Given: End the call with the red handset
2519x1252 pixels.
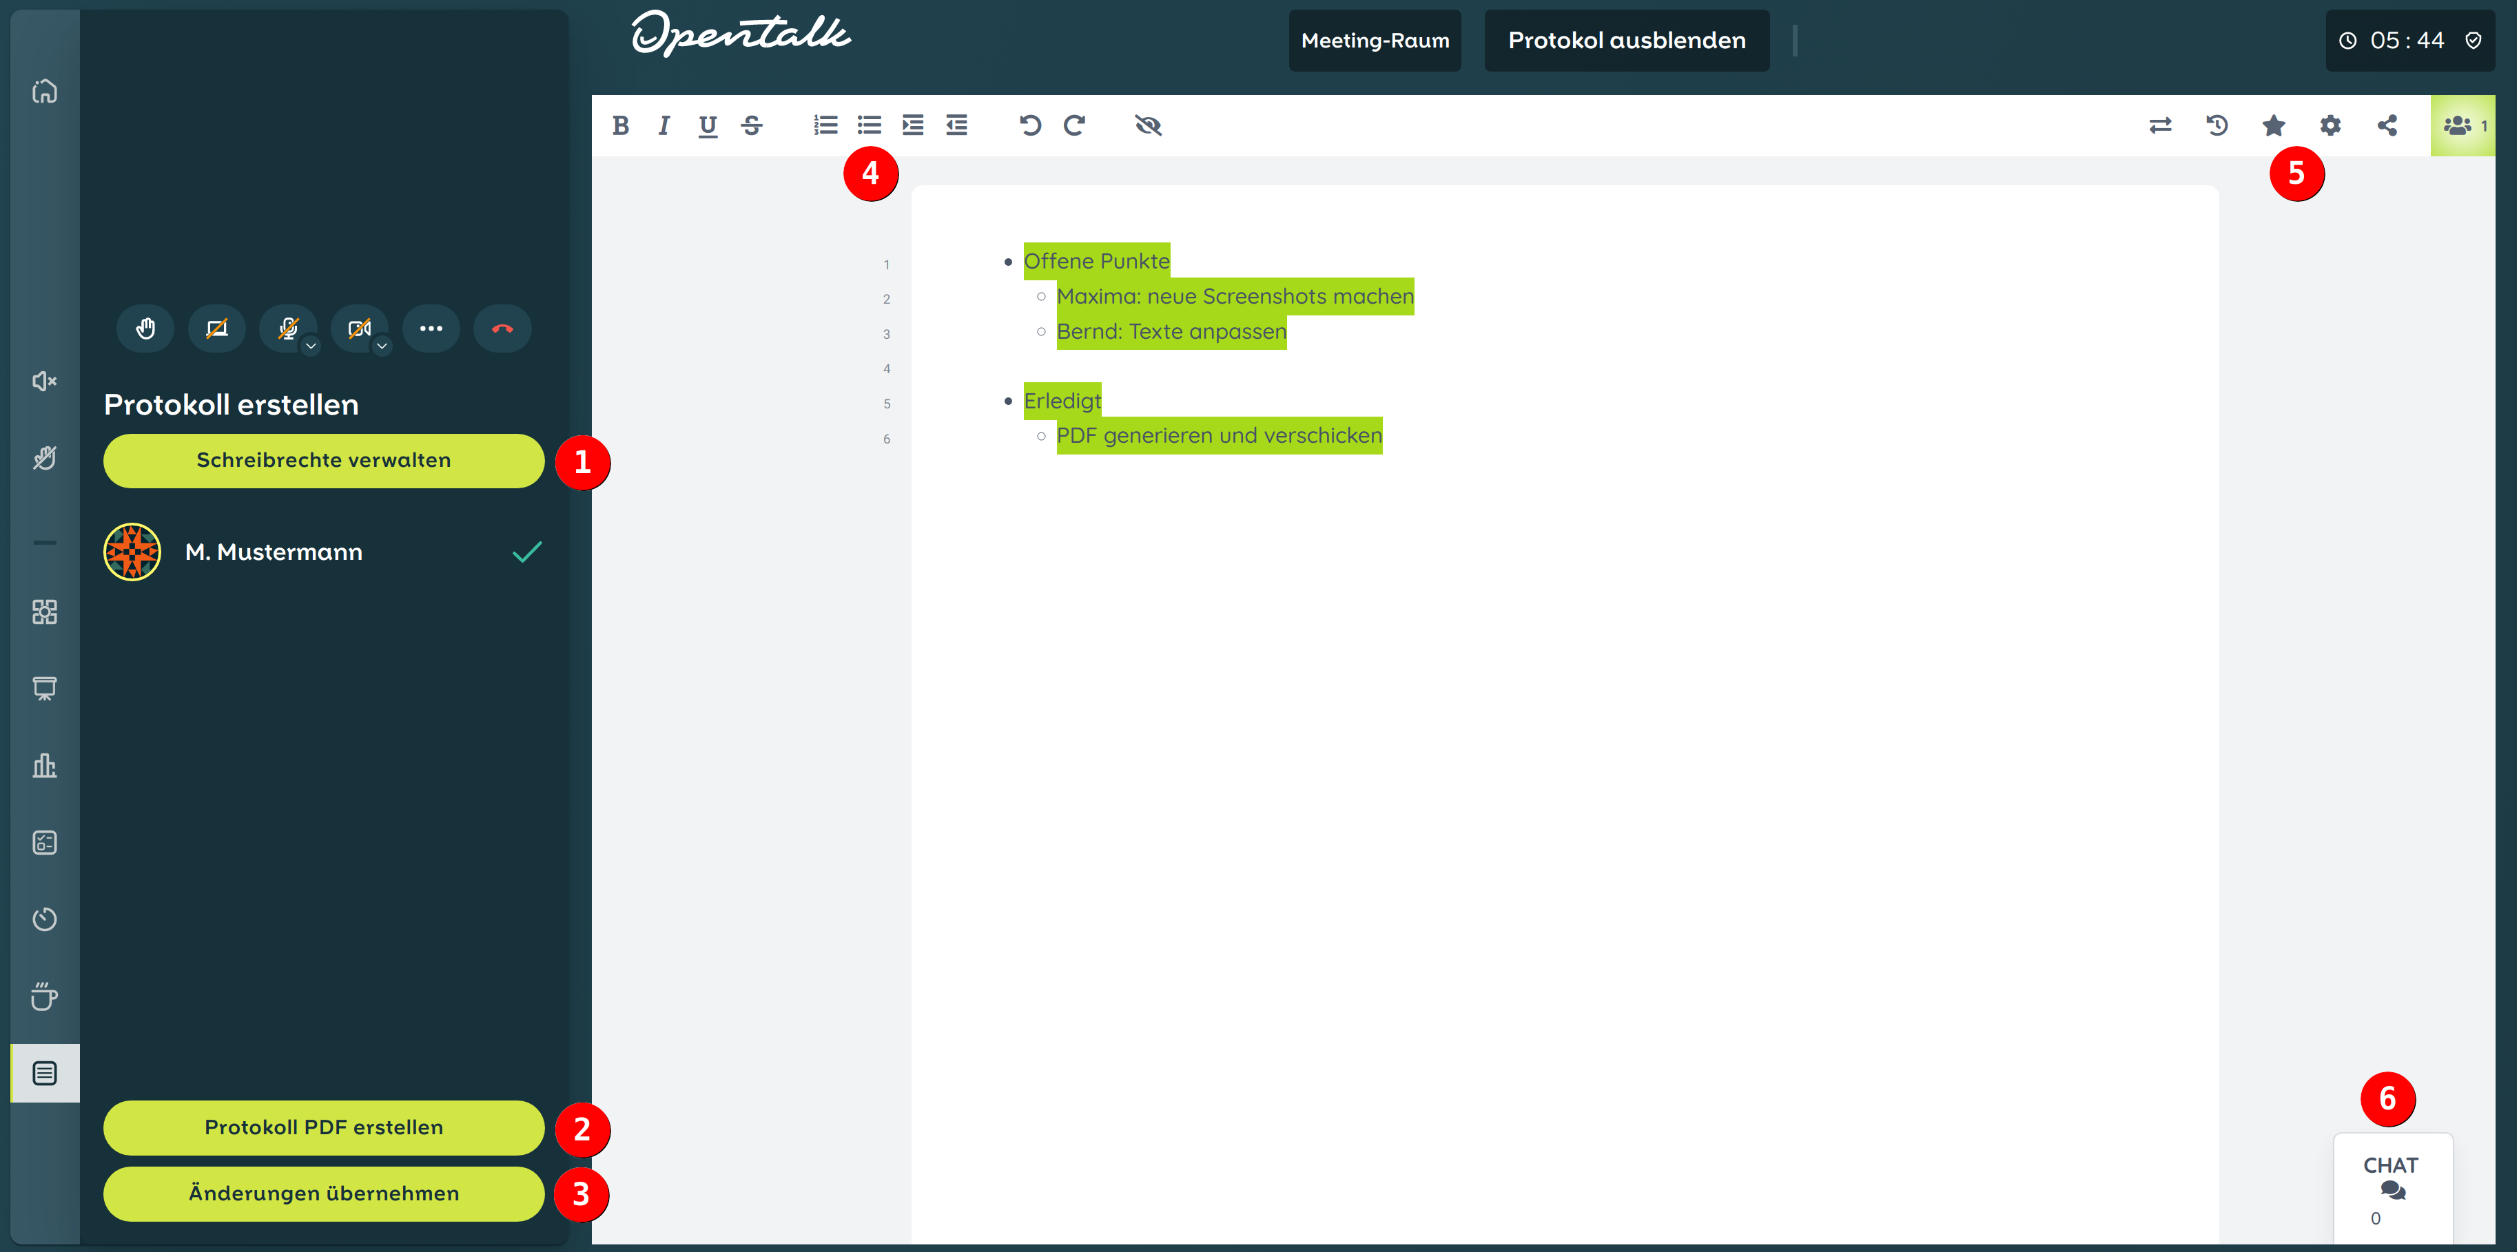Looking at the screenshot, I should click(502, 328).
